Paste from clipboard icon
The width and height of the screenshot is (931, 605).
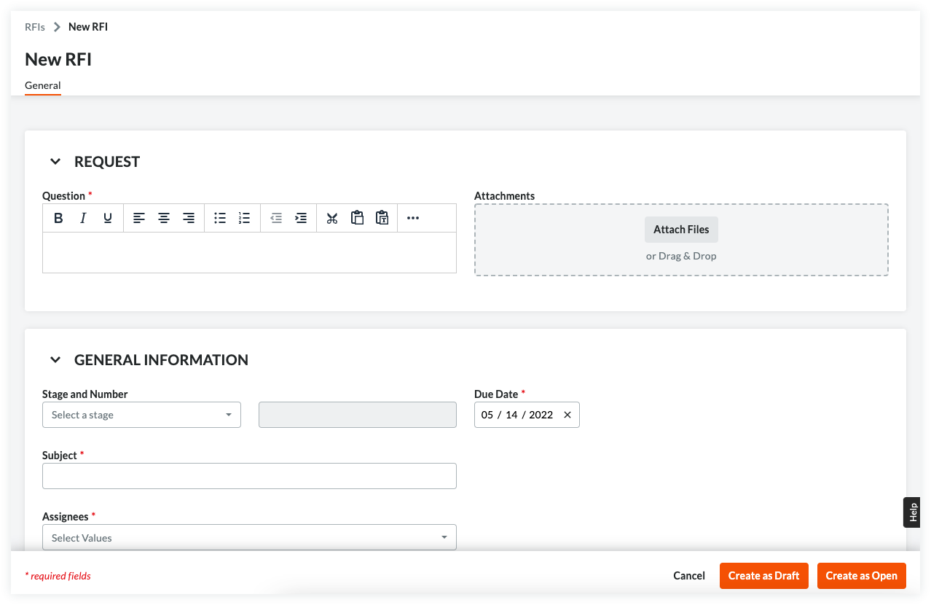(357, 218)
